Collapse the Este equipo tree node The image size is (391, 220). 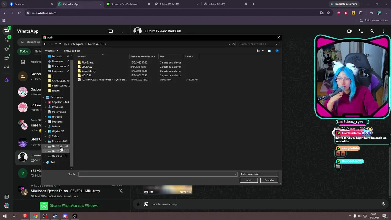click(x=43, y=97)
